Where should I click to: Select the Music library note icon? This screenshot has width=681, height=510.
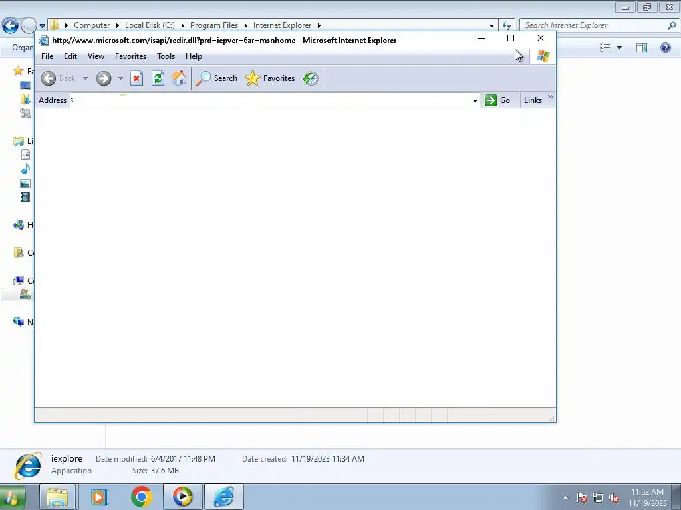[26, 169]
